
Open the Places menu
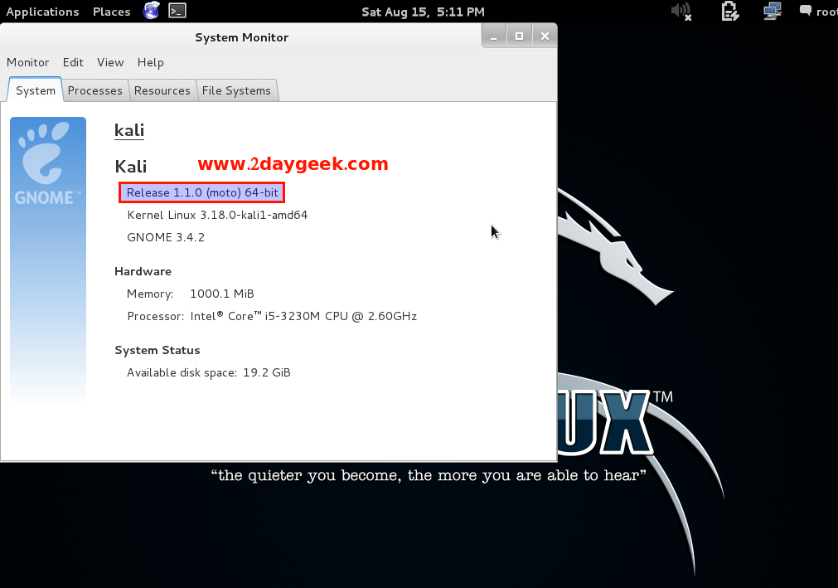coord(112,12)
